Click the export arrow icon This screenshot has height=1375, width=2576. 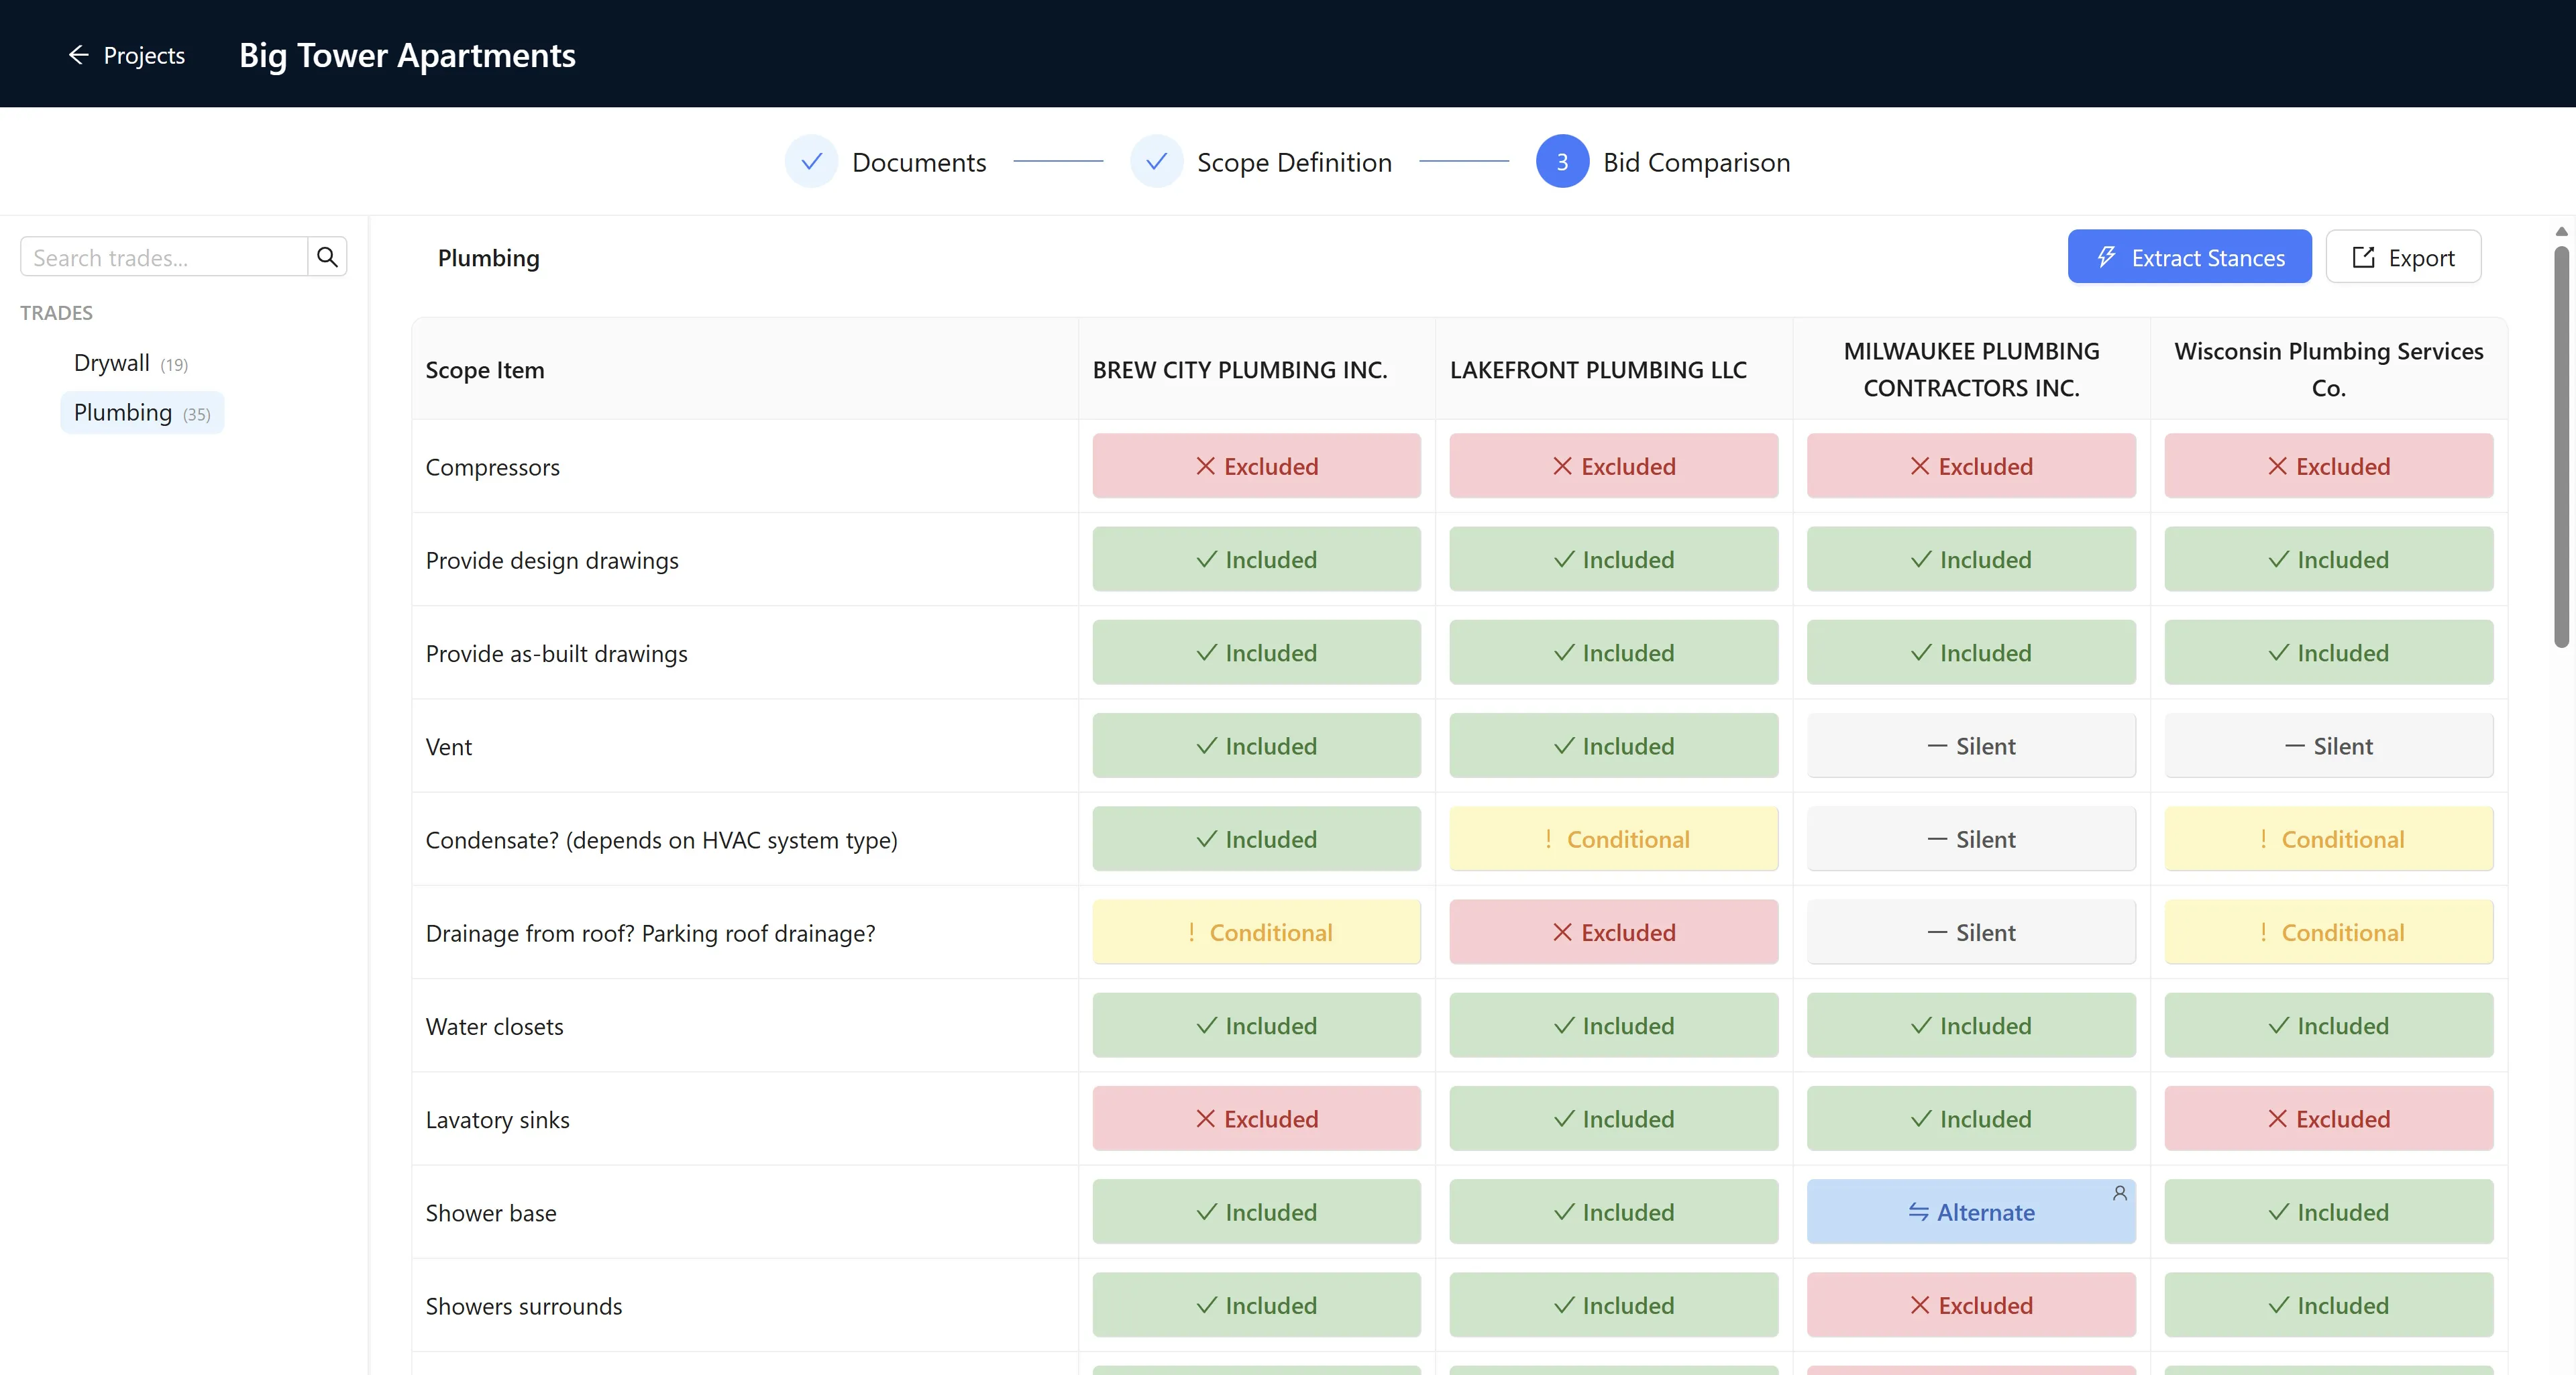pos(2363,257)
